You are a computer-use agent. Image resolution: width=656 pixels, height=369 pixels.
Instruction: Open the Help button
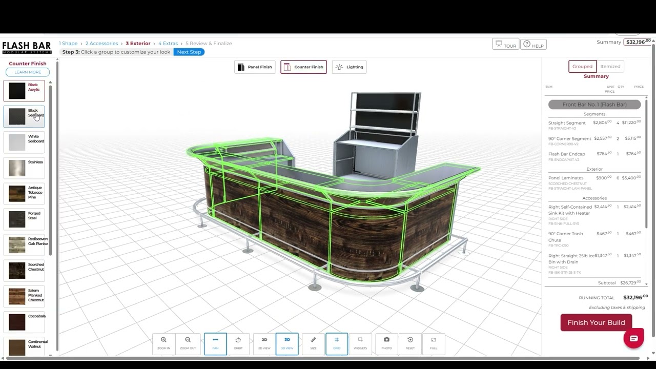pos(533,45)
